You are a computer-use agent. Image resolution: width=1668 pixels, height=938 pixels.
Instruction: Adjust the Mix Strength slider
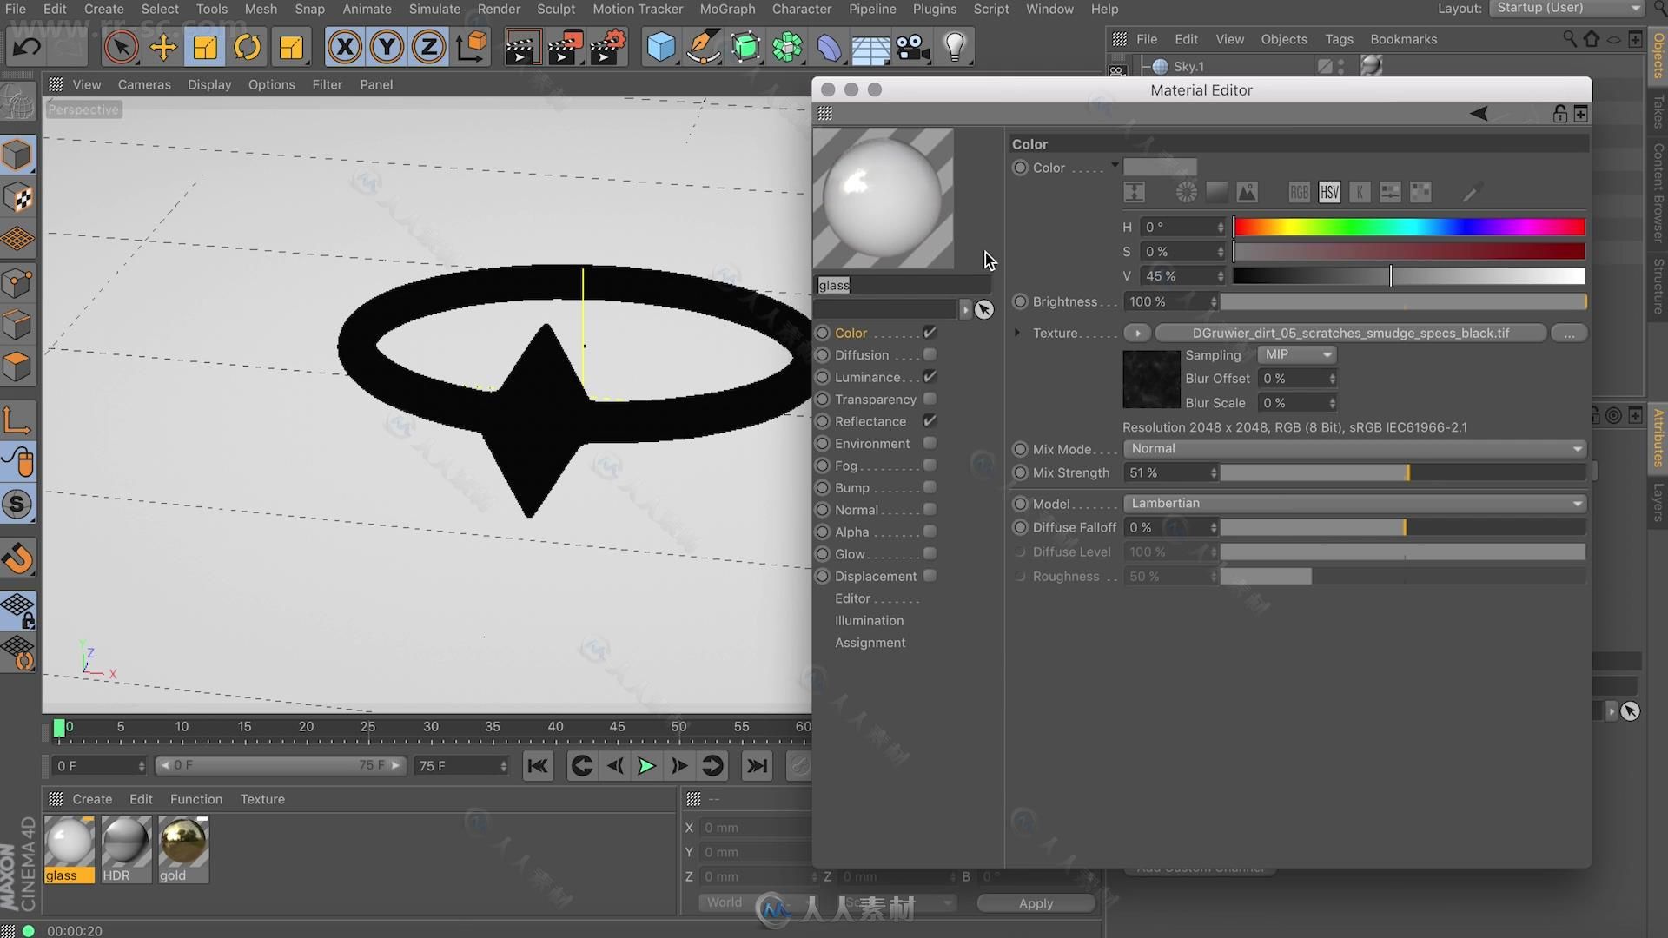(1403, 472)
